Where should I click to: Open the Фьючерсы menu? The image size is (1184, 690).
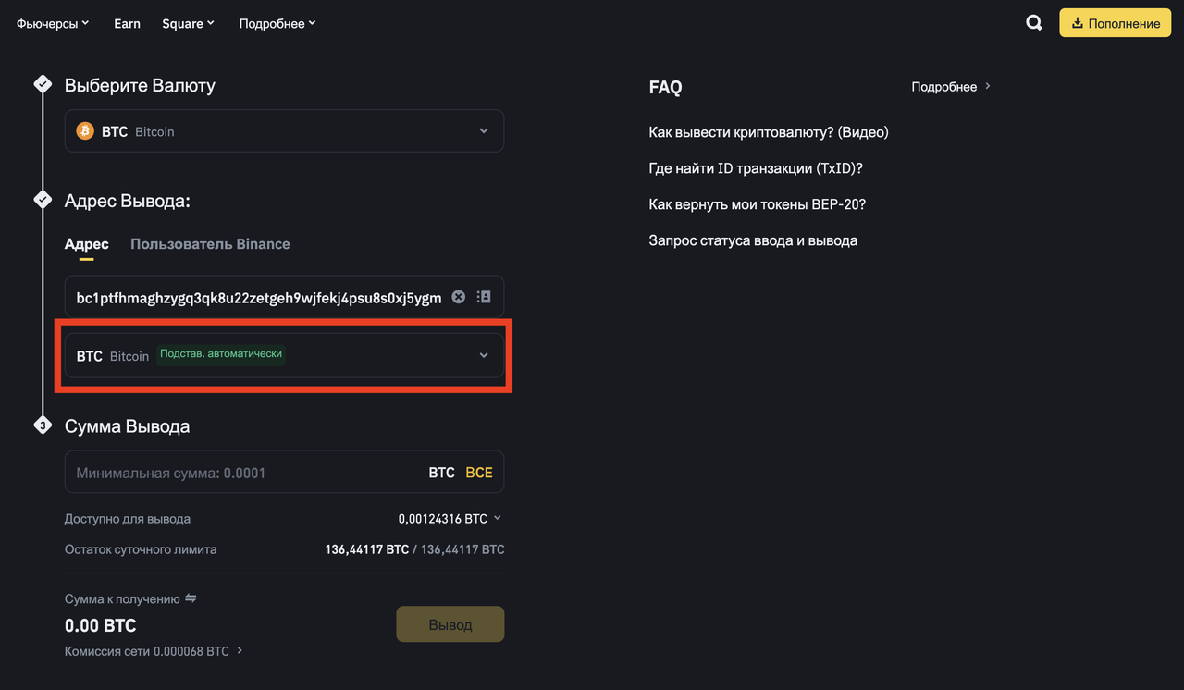[x=53, y=23]
